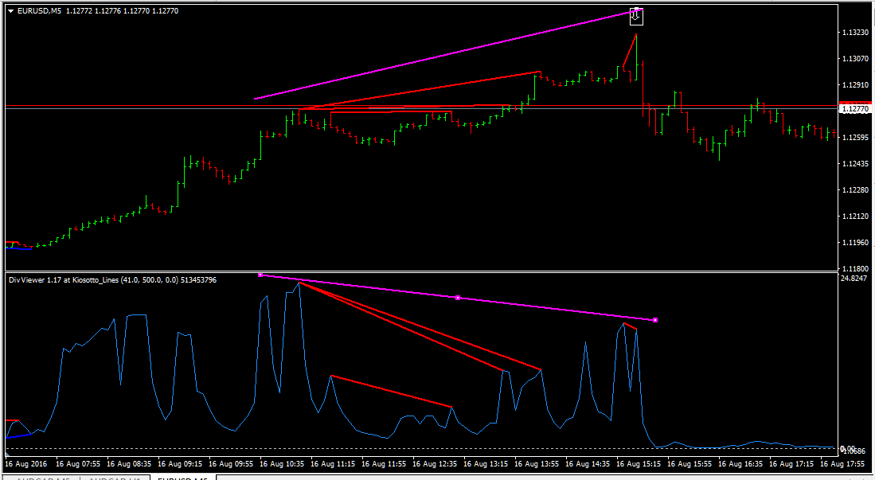Image resolution: width=875 pixels, height=480 pixels.
Task: Click the current price label 1.12770 on the price axis
Action: pos(854,109)
